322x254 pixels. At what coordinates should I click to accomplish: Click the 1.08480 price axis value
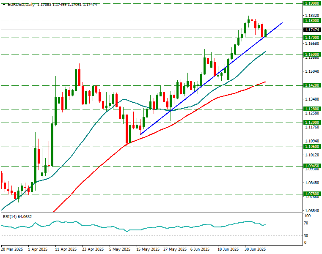[312, 183]
